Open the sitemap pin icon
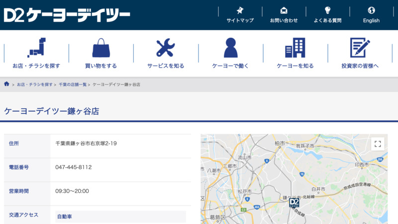This screenshot has width=398, height=224. (x=240, y=10)
